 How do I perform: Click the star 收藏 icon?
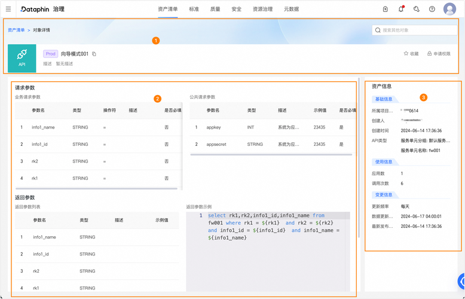pos(406,53)
